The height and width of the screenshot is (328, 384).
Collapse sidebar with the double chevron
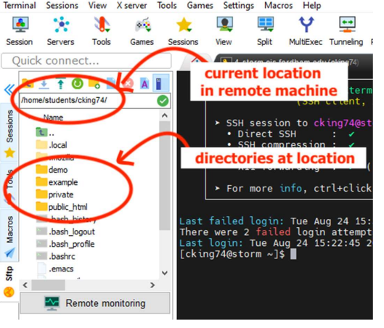(9, 89)
